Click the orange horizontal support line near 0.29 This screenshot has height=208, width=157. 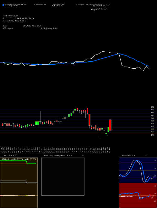(78, 133)
